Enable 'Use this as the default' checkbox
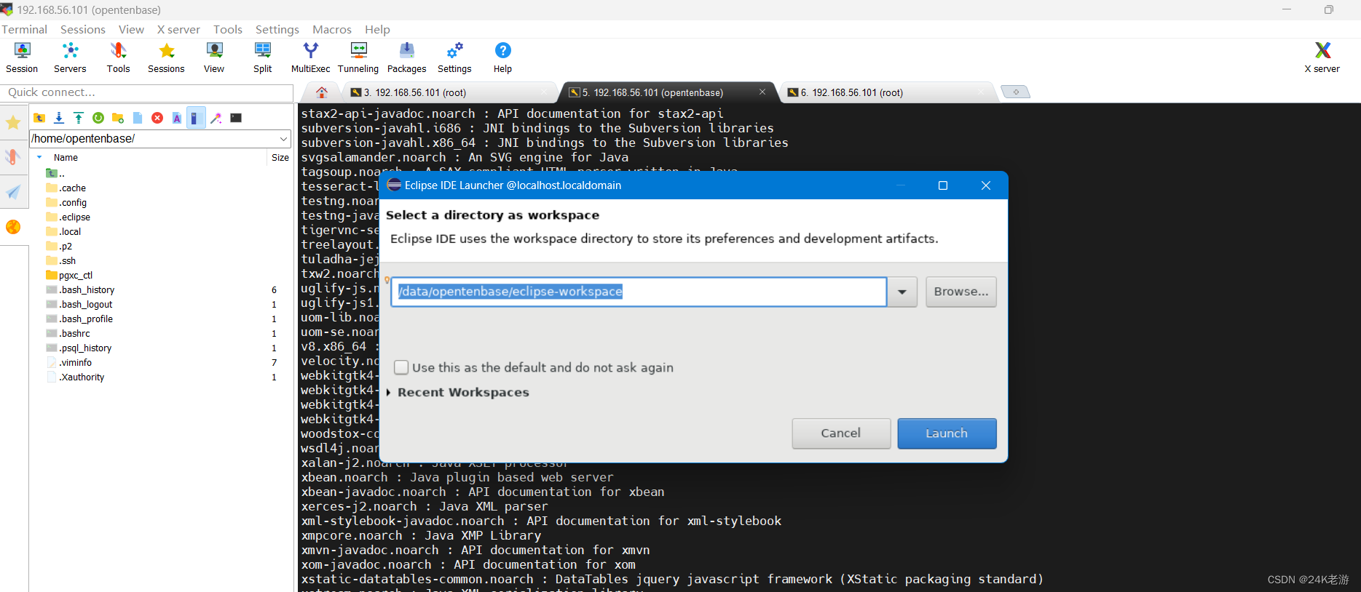Screen dimensions: 1361x592 pyautogui.click(x=401, y=367)
